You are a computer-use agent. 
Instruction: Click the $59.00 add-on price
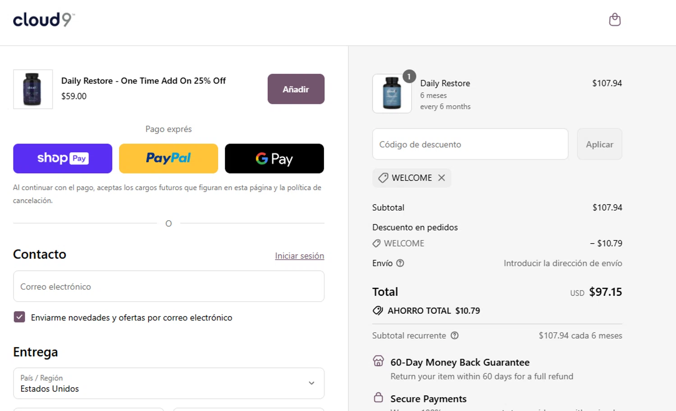pyautogui.click(x=74, y=96)
